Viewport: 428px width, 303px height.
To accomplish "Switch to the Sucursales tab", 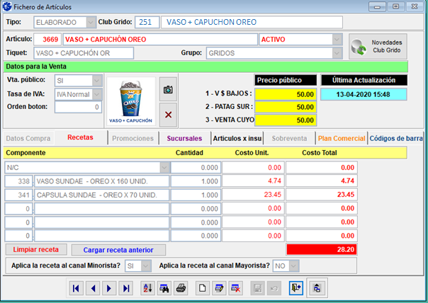I will click(184, 139).
